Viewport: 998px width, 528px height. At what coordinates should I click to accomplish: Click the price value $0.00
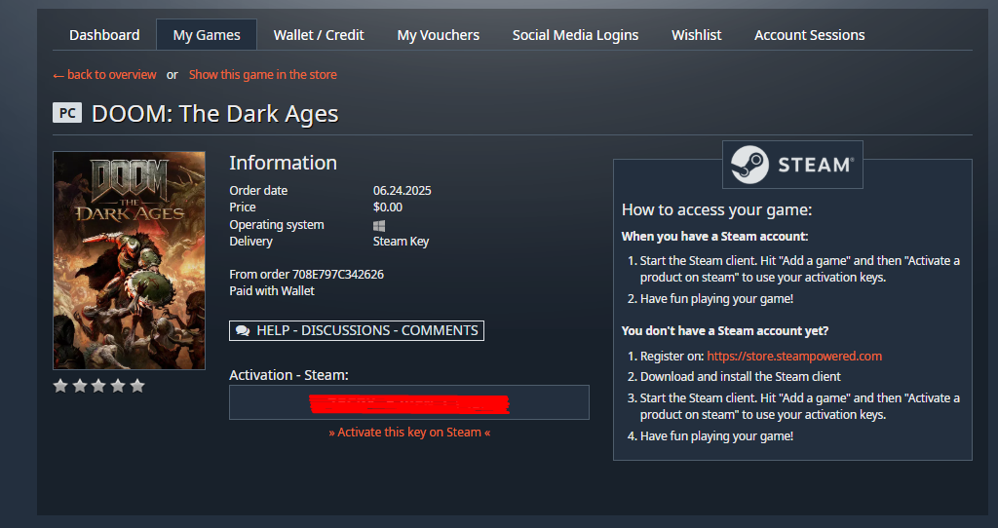pos(388,207)
